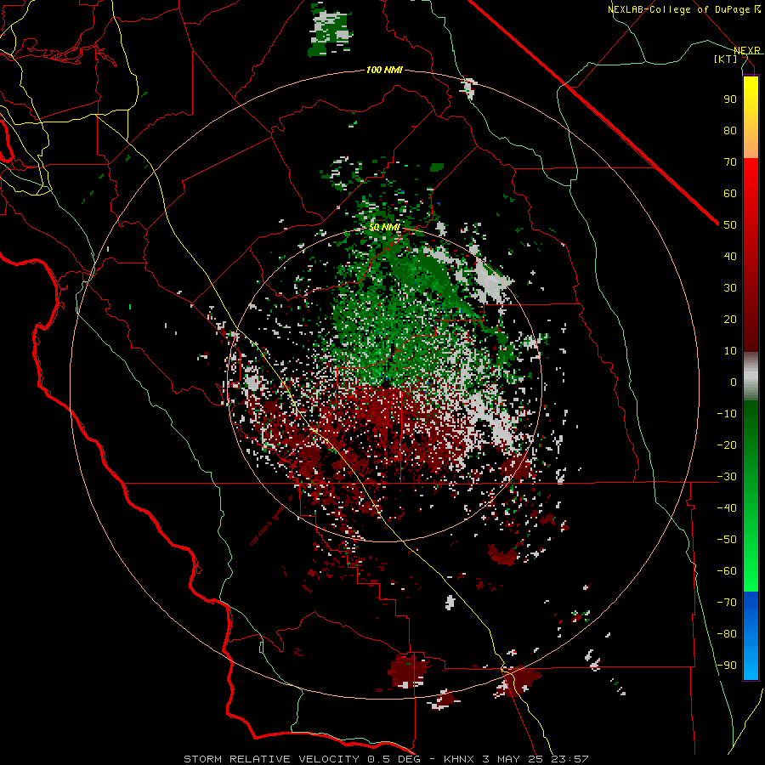Click the 10 value on the velocity scale
Viewport: 765px width, 765px height.
point(730,351)
